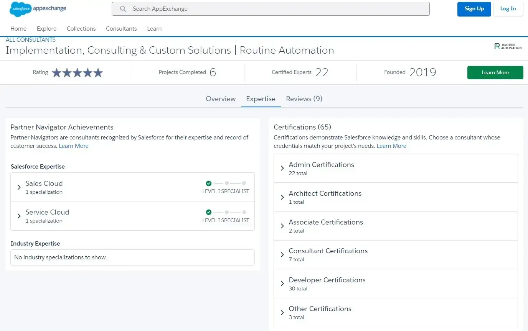
Task: Open the Home menu item
Action: coord(18,29)
